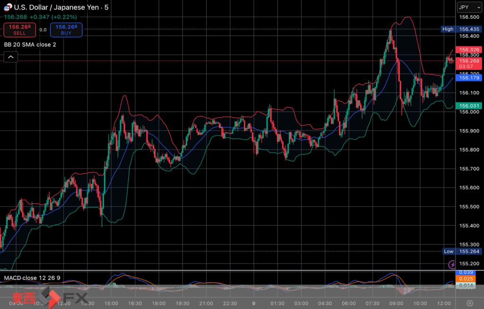
Task: Click the Low 155.264 price label
Action: 461,251
